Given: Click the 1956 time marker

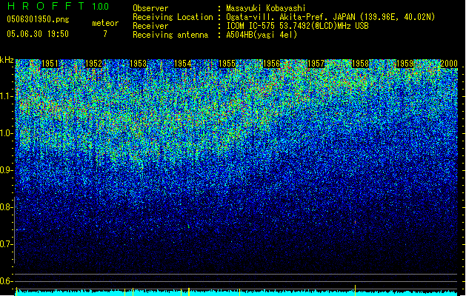Looking at the screenshot, I should (x=271, y=64).
